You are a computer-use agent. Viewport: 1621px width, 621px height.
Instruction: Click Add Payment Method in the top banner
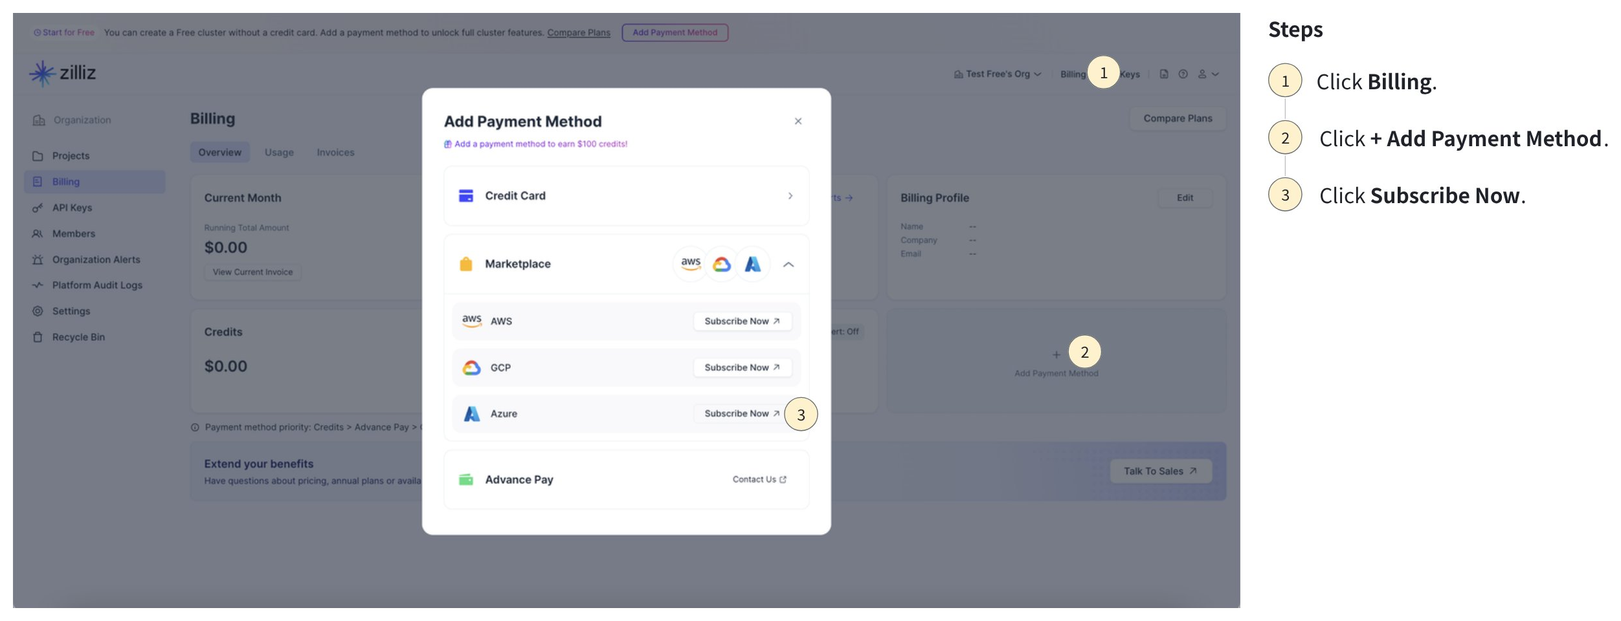[675, 32]
